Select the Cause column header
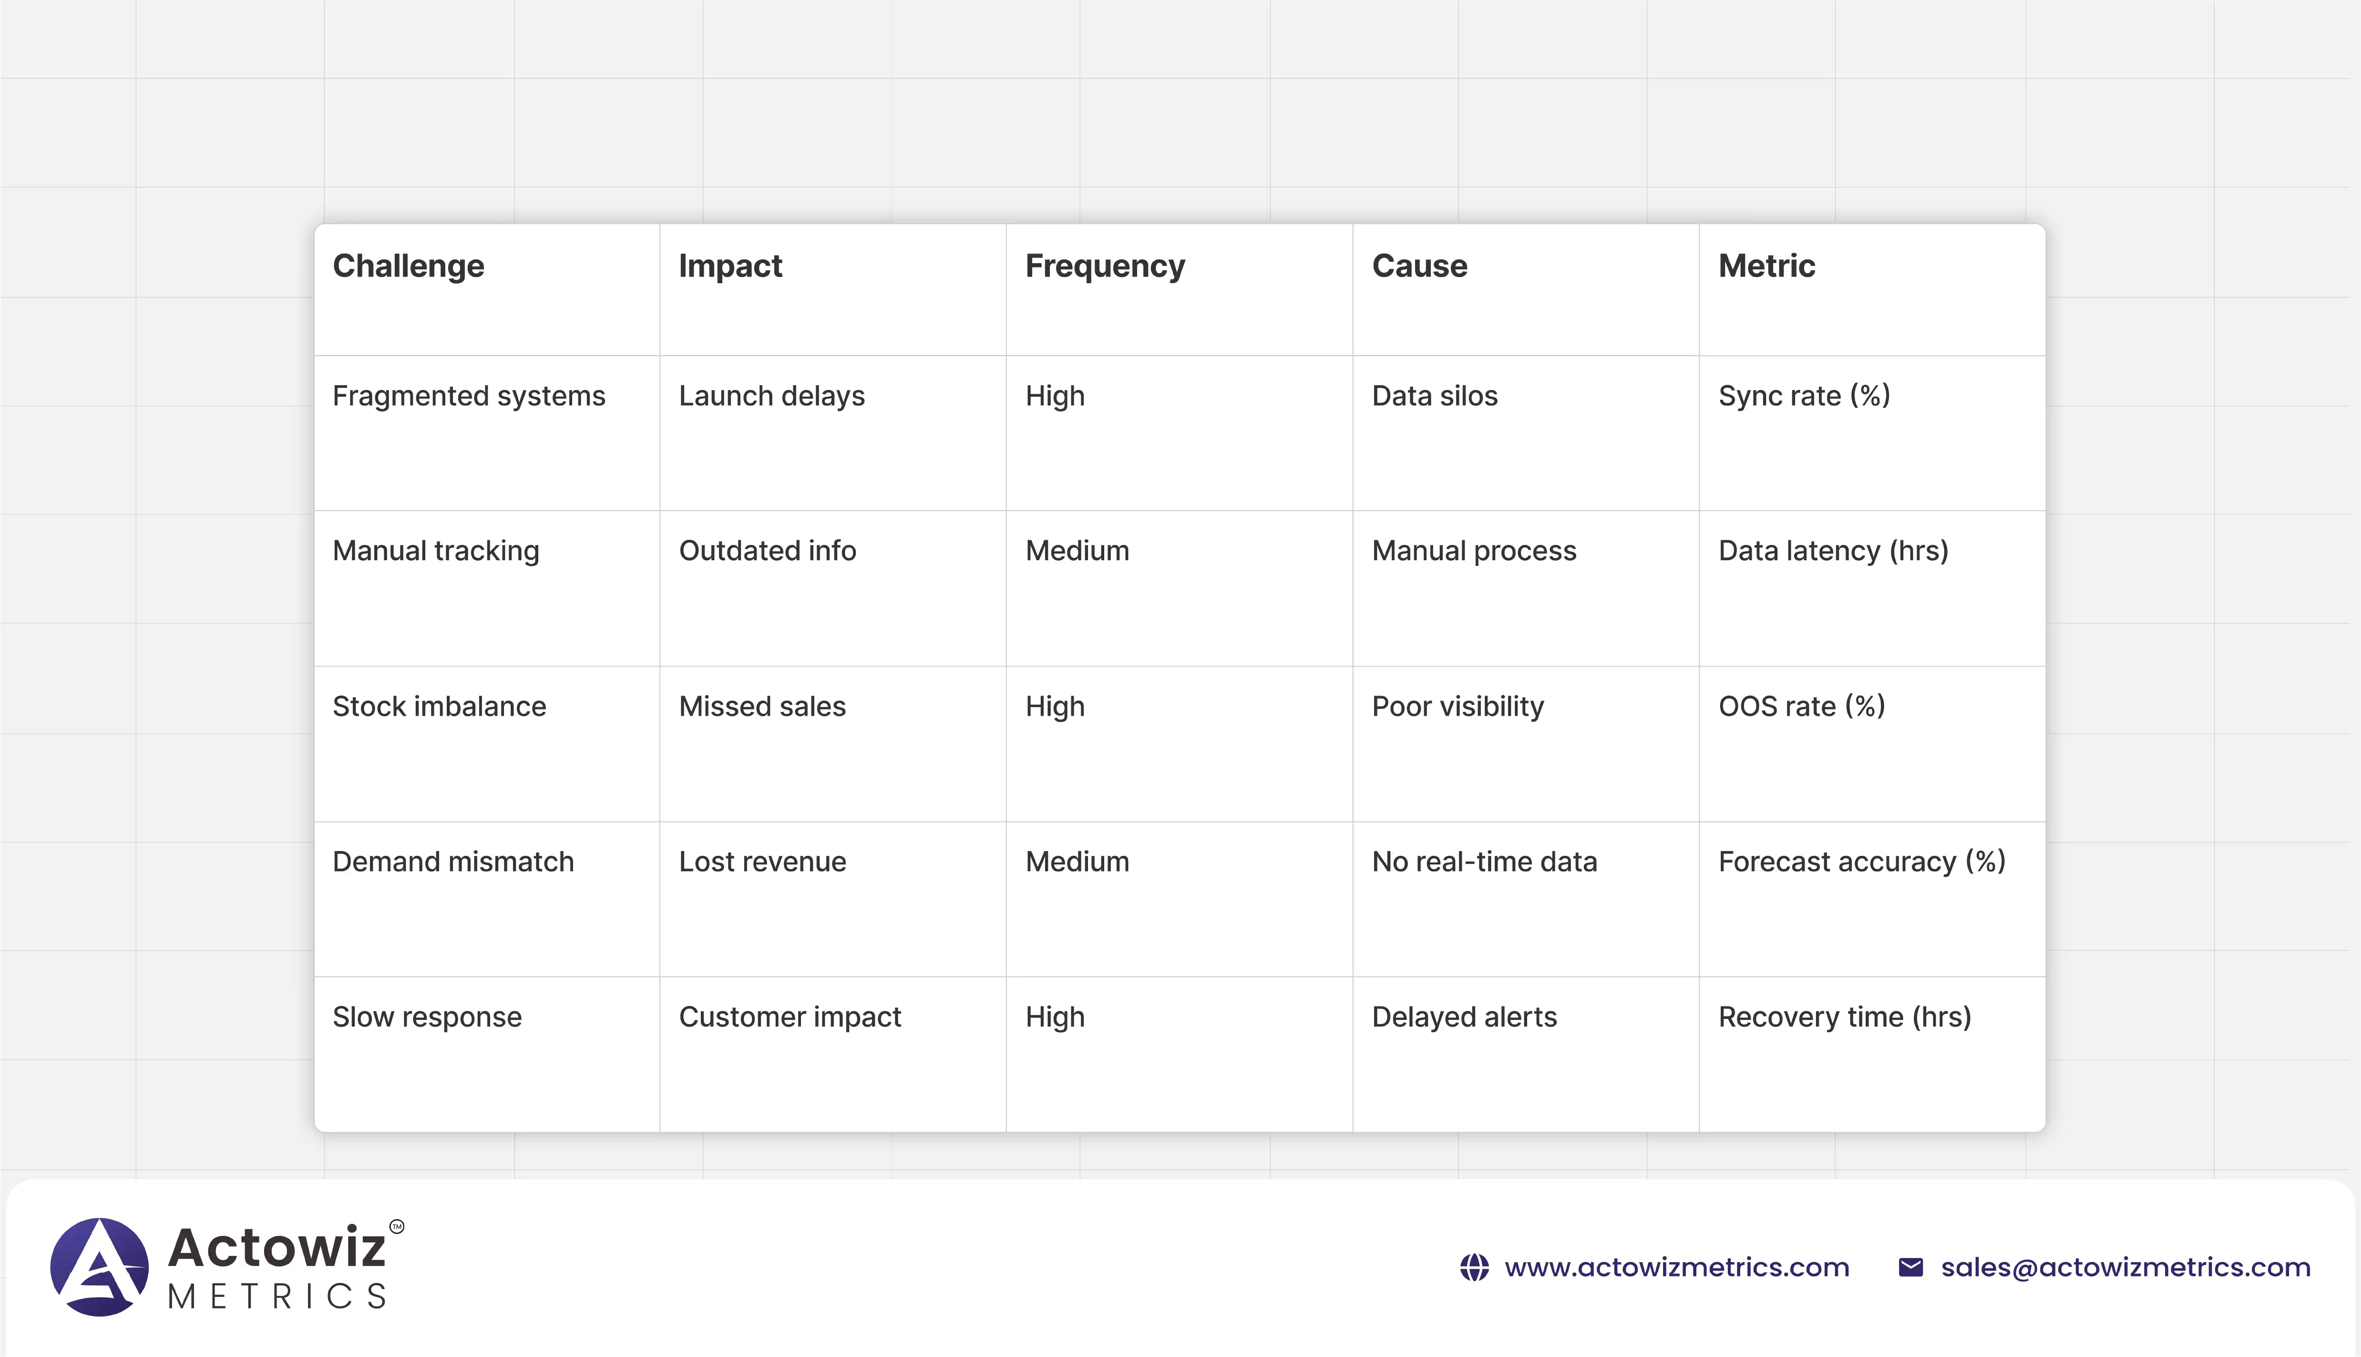 [x=1419, y=267]
